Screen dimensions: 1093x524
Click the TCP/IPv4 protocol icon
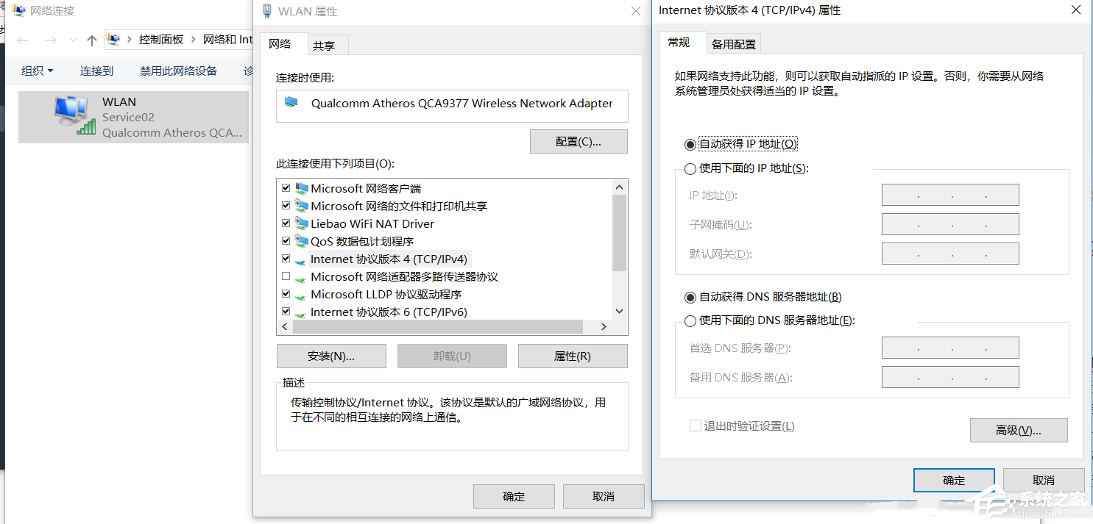[x=300, y=260]
